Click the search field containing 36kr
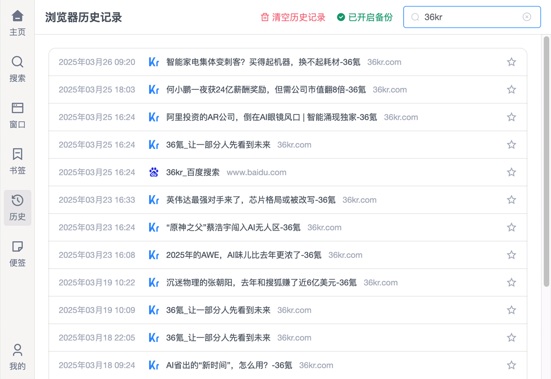 [x=472, y=17]
